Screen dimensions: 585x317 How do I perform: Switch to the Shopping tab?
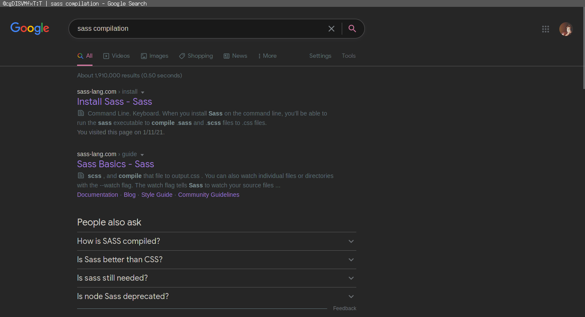tap(196, 56)
